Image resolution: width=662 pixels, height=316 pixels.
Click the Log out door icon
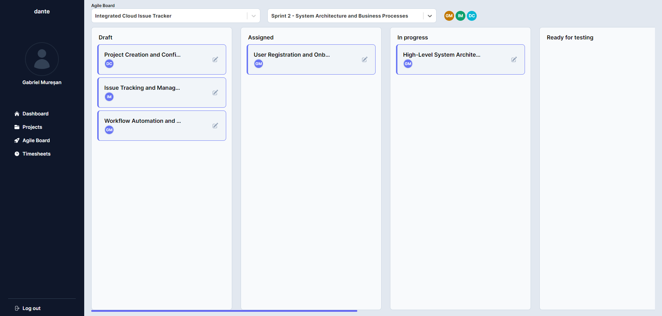point(17,308)
